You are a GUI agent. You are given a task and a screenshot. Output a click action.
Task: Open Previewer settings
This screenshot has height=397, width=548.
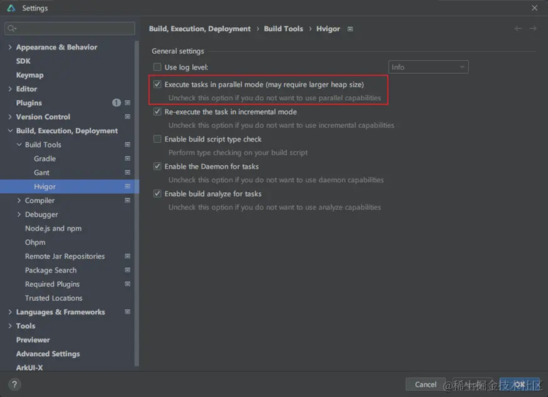[x=33, y=339]
